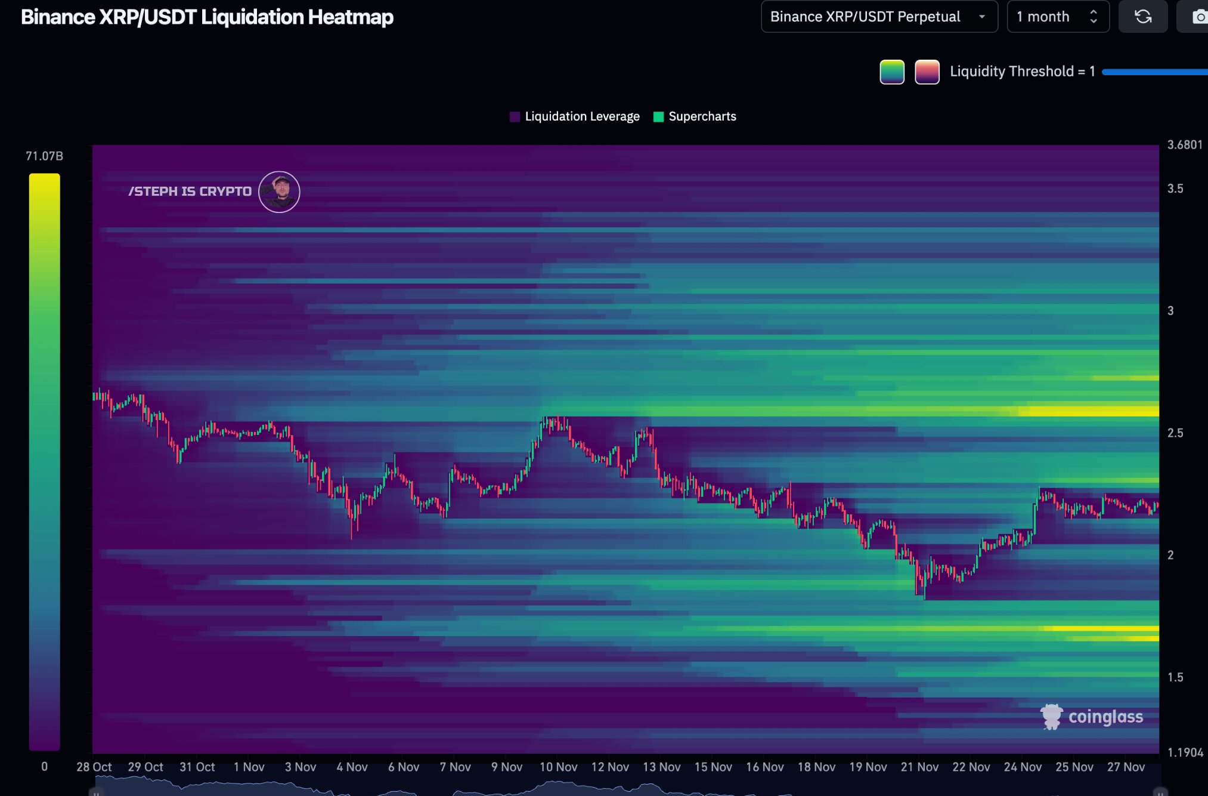Click the Steph Is Crypto avatar
Viewport: 1208px width, 796px height.
278,191
